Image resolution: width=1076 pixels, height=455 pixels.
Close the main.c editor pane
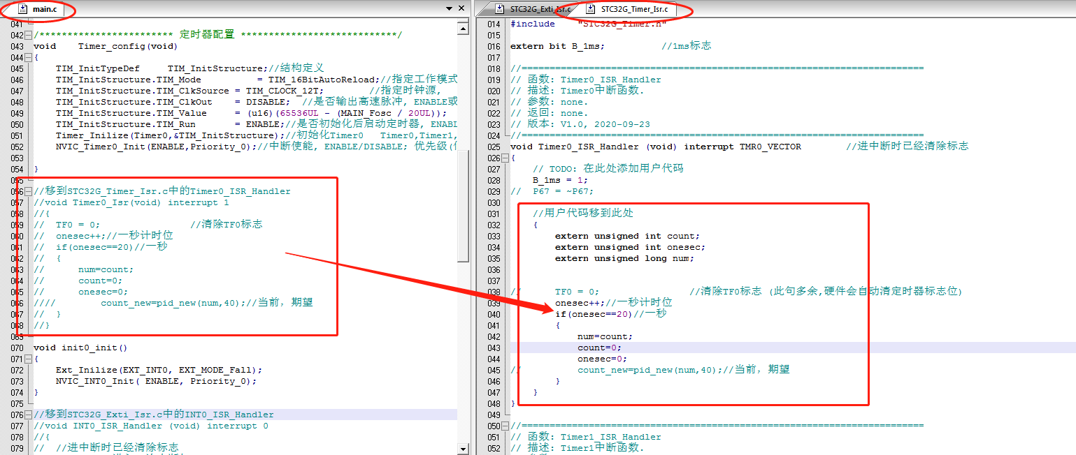[x=461, y=8]
